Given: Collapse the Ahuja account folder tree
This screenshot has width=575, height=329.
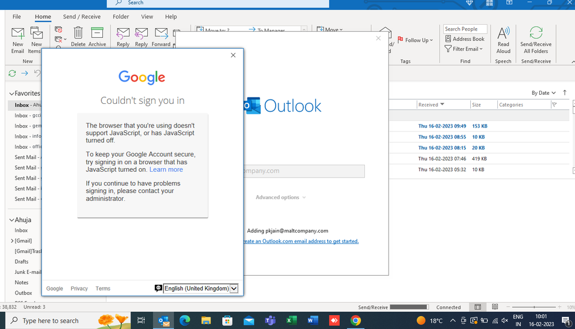Looking at the screenshot, I should tap(12, 220).
